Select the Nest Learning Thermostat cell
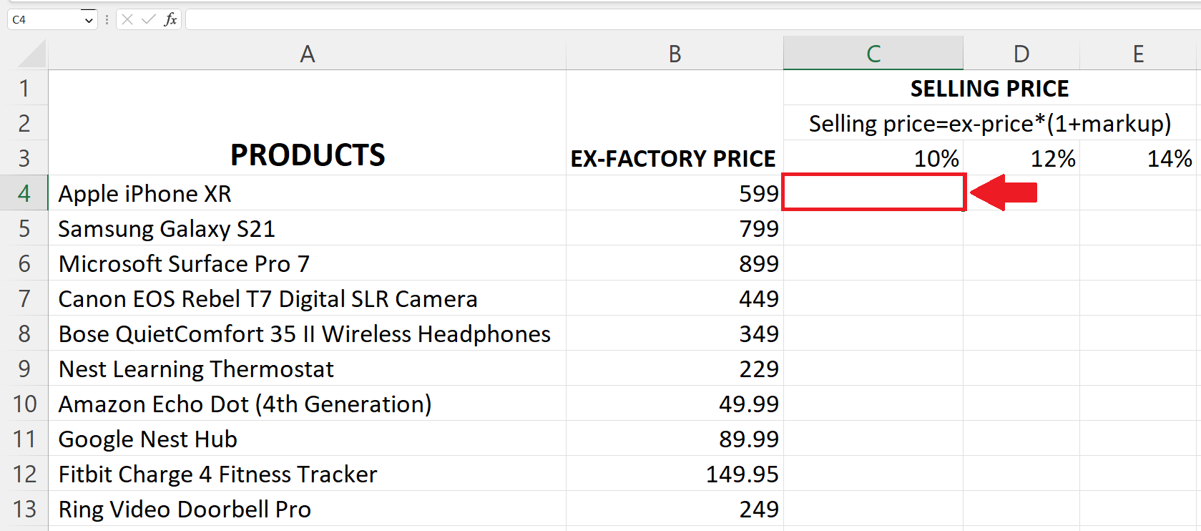The height and width of the screenshot is (531, 1201). point(307,369)
